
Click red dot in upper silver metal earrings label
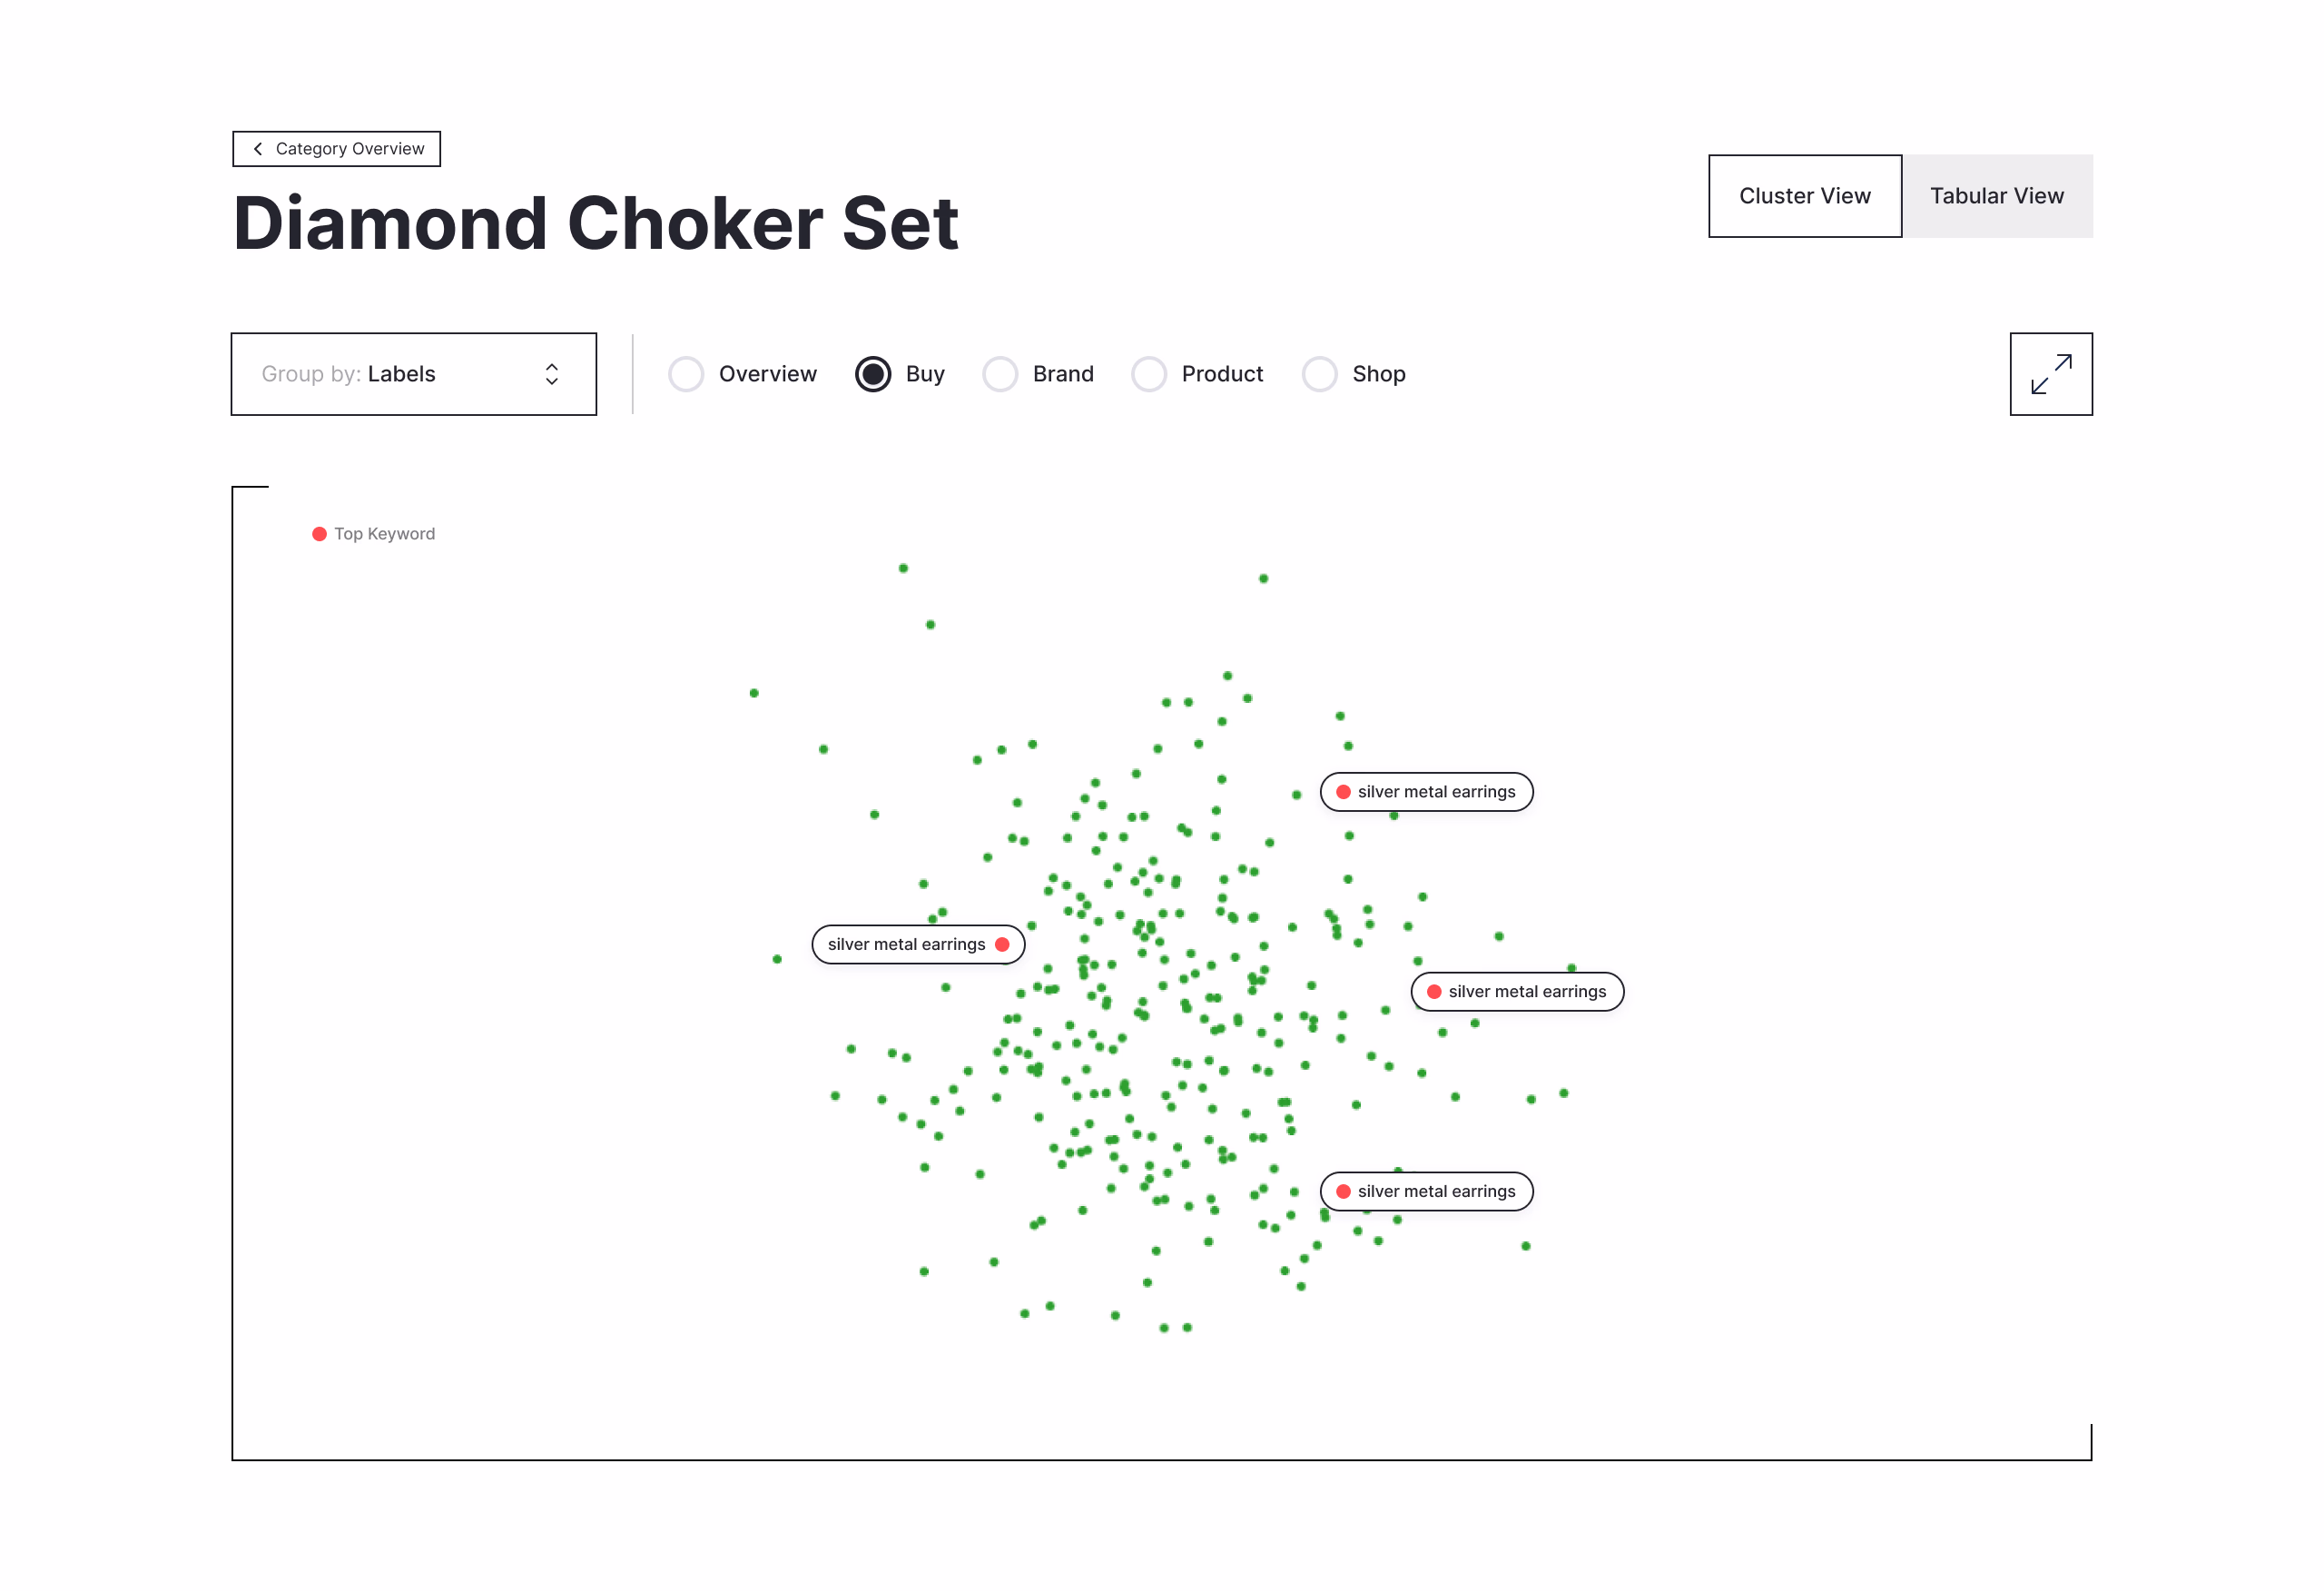point(1343,793)
